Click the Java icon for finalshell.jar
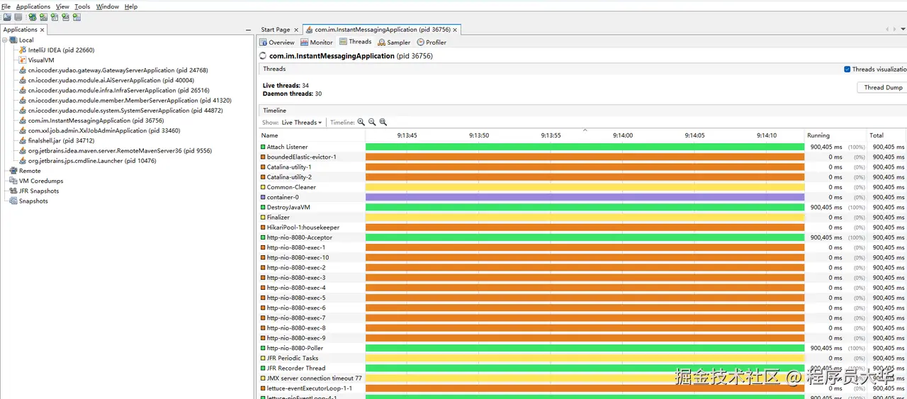Screen dimensions: 907x399 pyautogui.click(x=23, y=141)
